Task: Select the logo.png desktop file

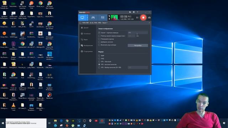Action: tap(40, 34)
